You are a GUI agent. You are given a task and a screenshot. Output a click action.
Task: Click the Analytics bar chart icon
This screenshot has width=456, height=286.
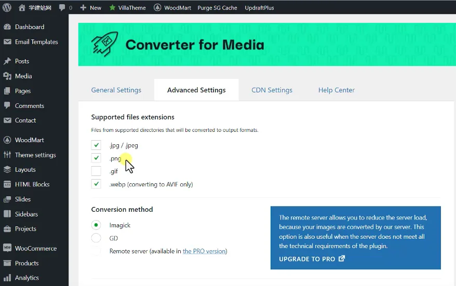7,278
